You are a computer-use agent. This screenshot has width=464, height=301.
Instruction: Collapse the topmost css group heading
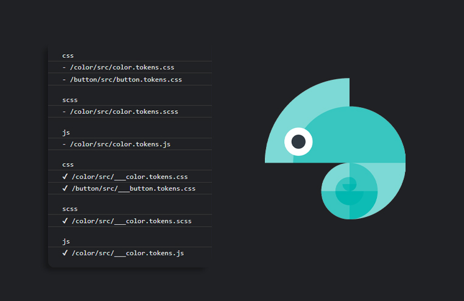click(x=68, y=55)
